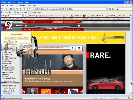Click the green Go button icon
133x100 pixels.
click(110, 9)
